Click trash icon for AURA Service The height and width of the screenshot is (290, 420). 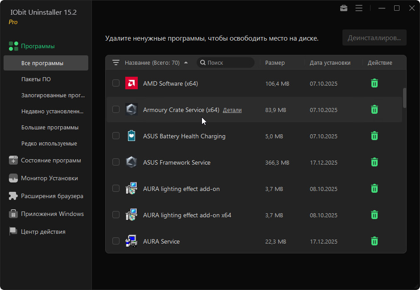(375, 241)
